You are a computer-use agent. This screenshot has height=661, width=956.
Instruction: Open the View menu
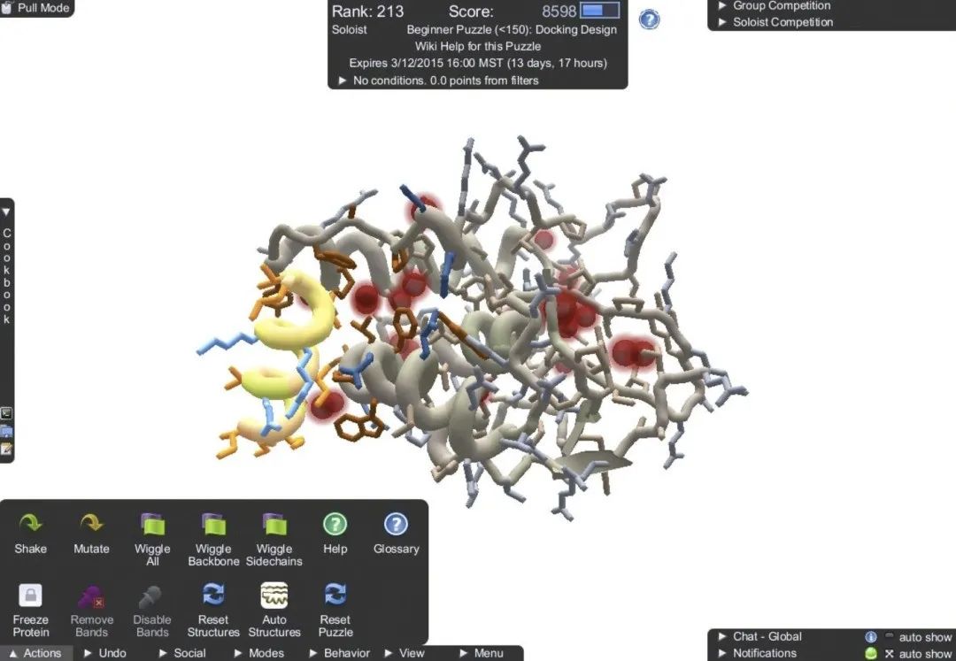[x=405, y=653]
